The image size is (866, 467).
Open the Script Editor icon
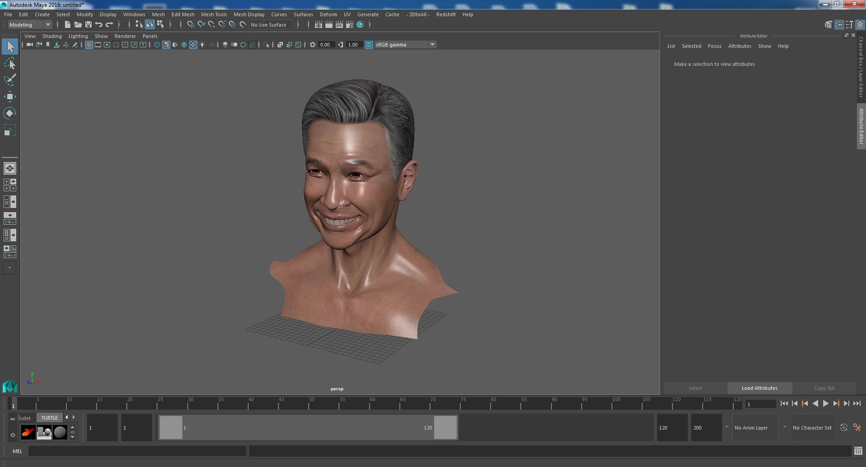tap(858, 451)
